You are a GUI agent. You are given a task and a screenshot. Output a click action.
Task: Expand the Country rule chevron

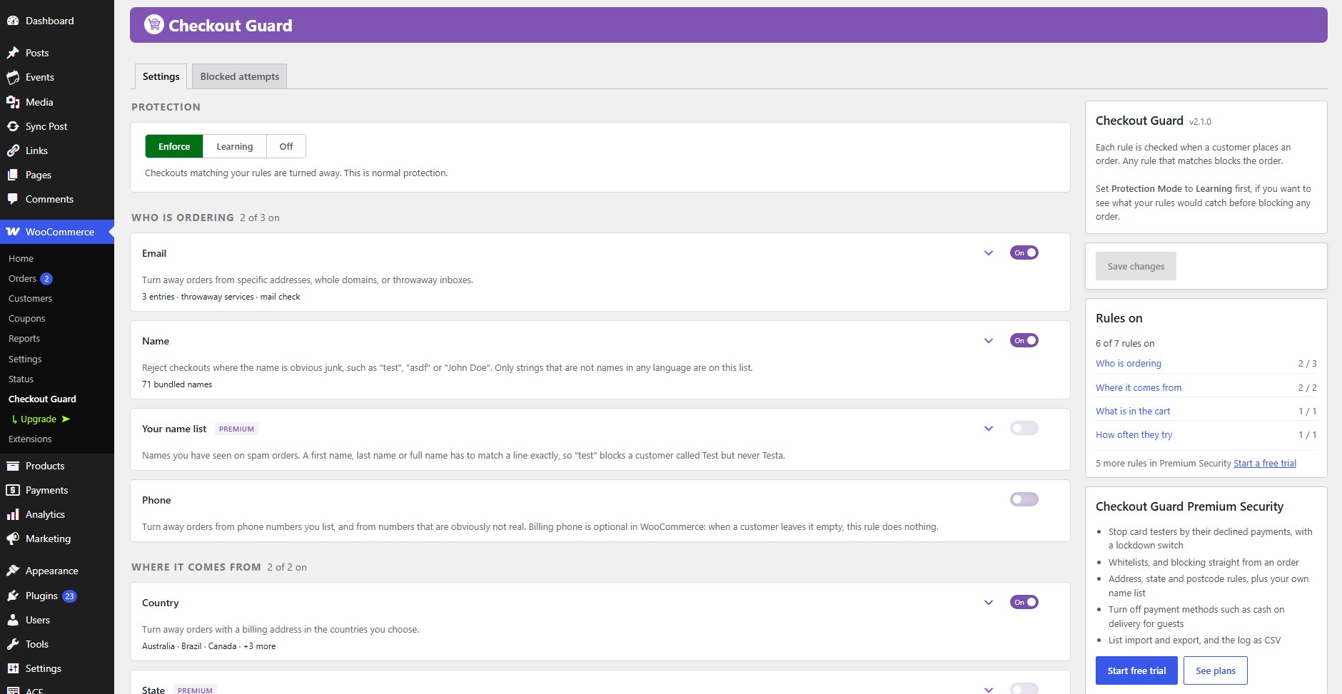click(x=989, y=603)
